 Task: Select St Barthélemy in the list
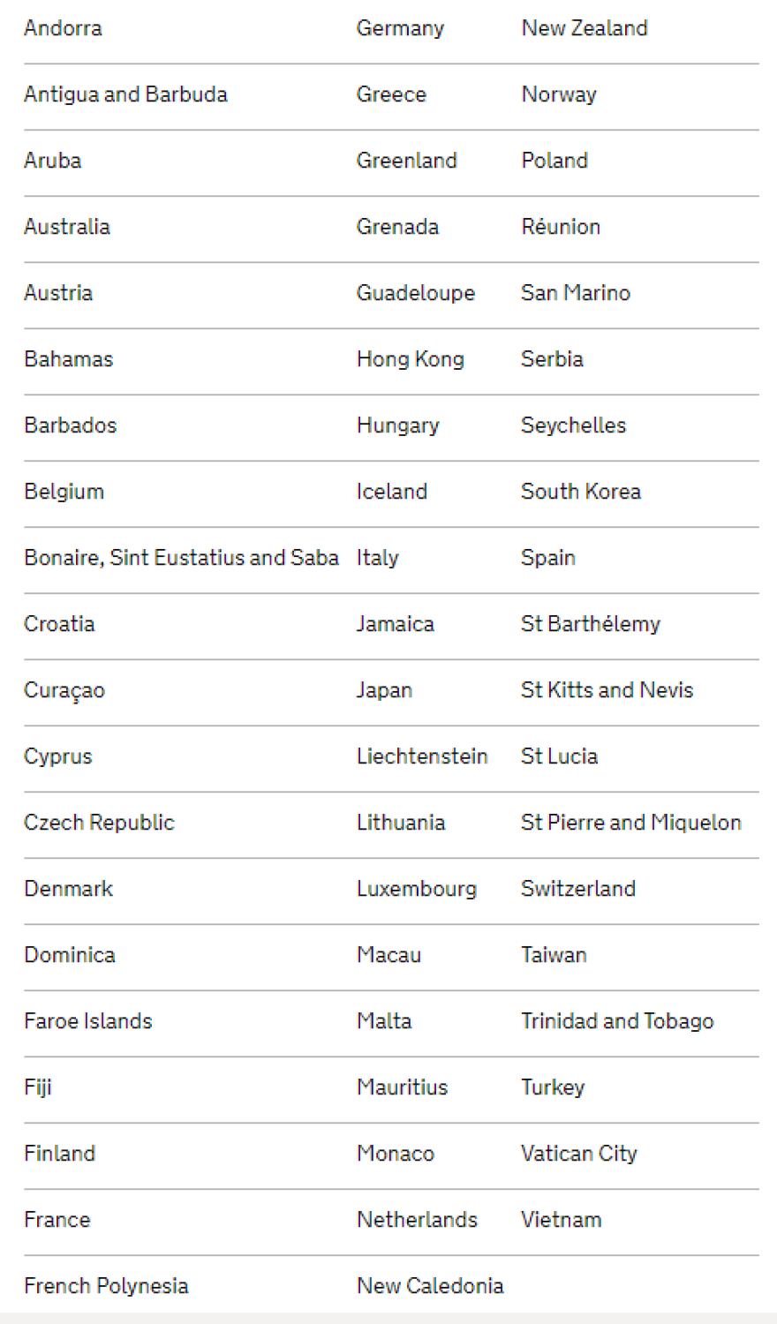point(590,624)
